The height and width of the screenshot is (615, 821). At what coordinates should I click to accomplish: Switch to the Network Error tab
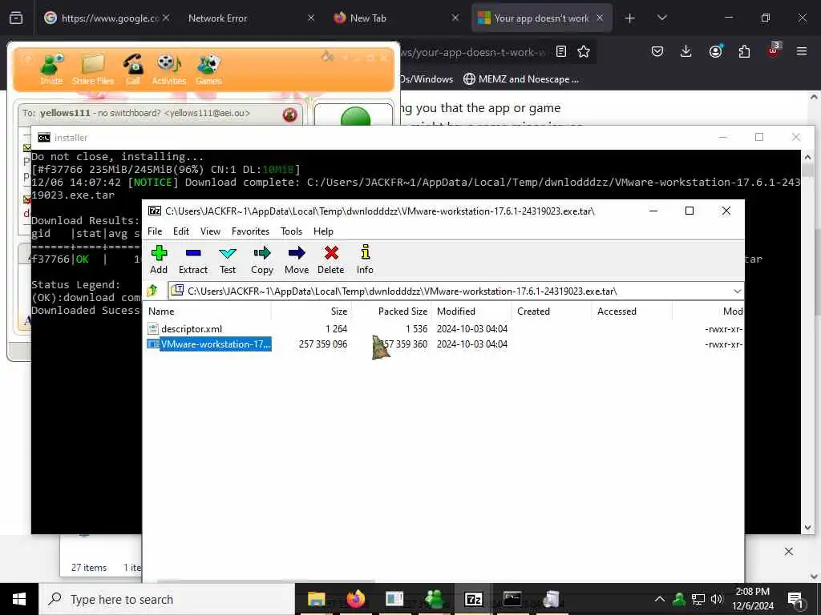250,18
